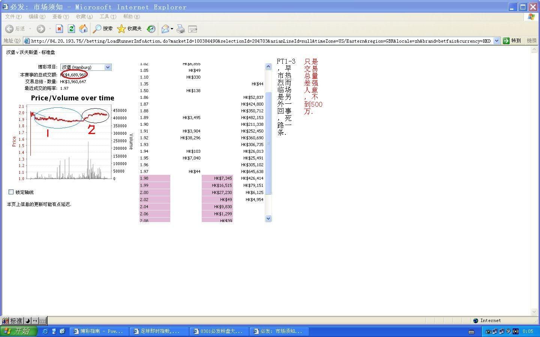Open the Back button history dropdown arrow

(x=30, y=29)
